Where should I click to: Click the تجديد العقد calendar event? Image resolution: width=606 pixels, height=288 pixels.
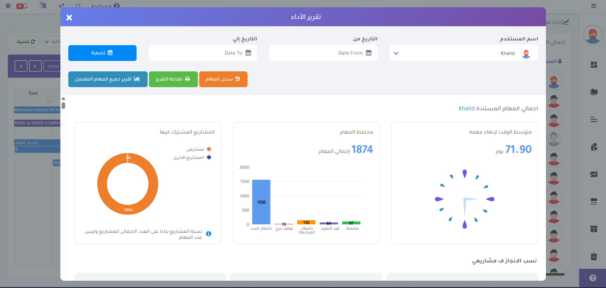pyautogui.click(x=37, y=142)
